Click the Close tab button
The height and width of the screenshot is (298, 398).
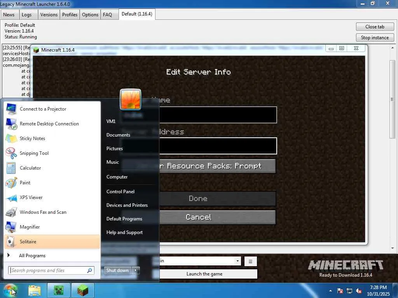(375, 27)
